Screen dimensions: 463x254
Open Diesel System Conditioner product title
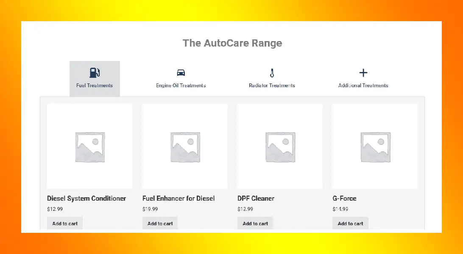coord(86,198)
